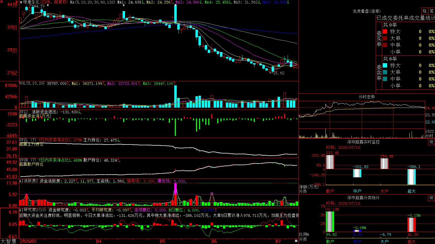Click the 超赢散户持仓 label
435x244 pixels.
[31, 164]
